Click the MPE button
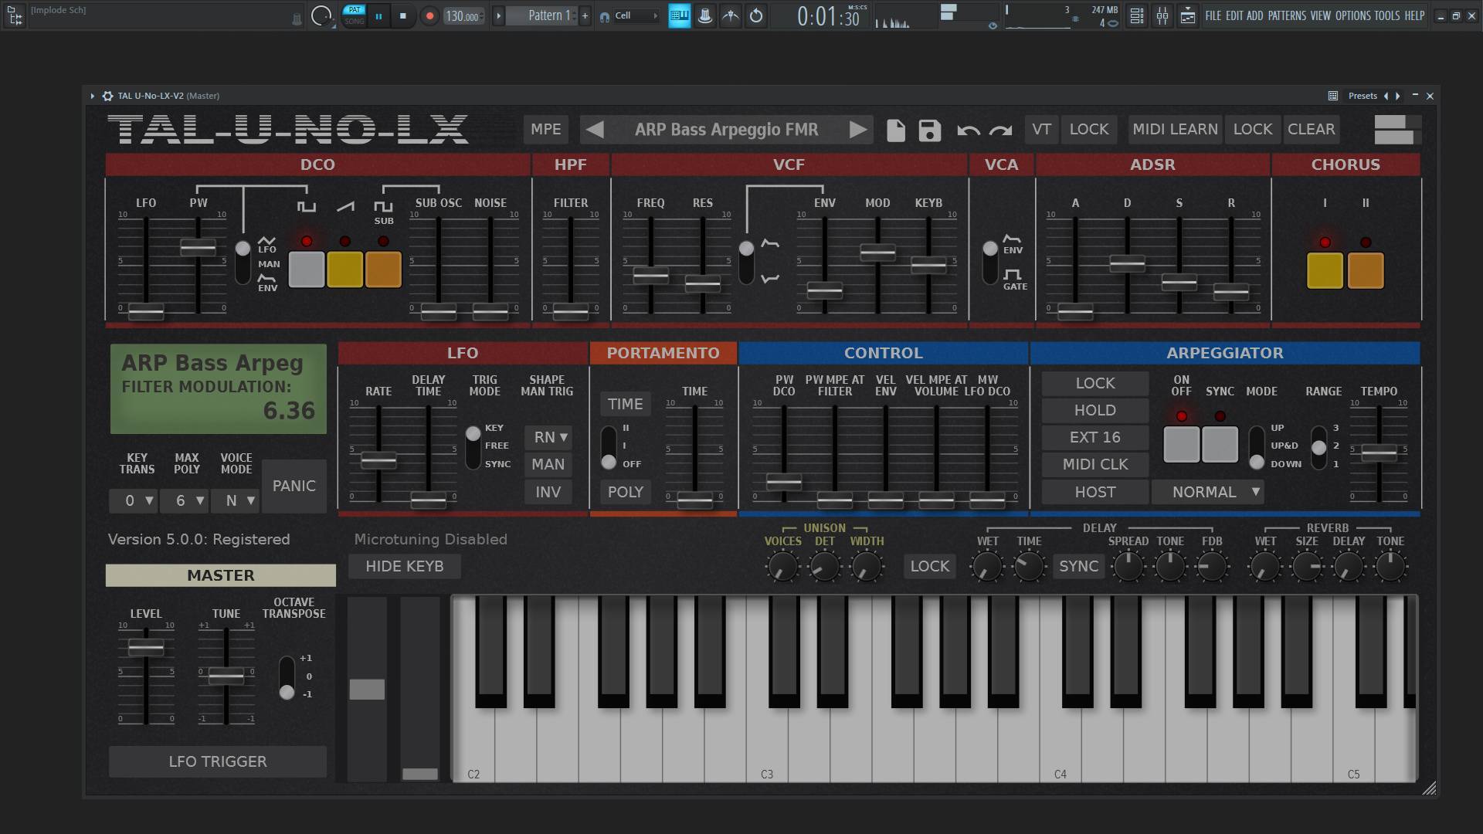Screen dimensions: 1483x834 545,129
